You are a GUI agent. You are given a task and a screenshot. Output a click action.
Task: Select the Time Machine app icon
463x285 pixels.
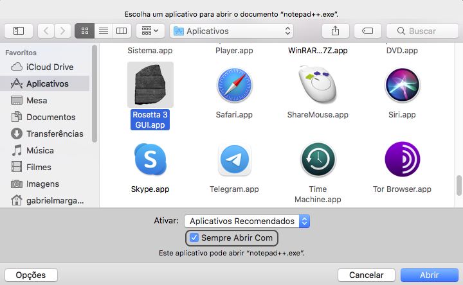point(318,159)
